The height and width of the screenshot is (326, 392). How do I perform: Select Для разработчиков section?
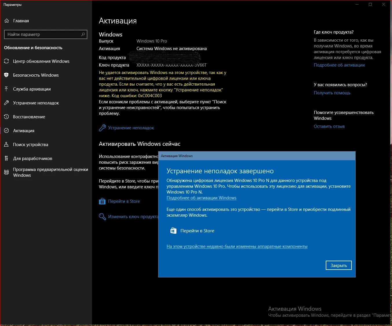(46, 159)
